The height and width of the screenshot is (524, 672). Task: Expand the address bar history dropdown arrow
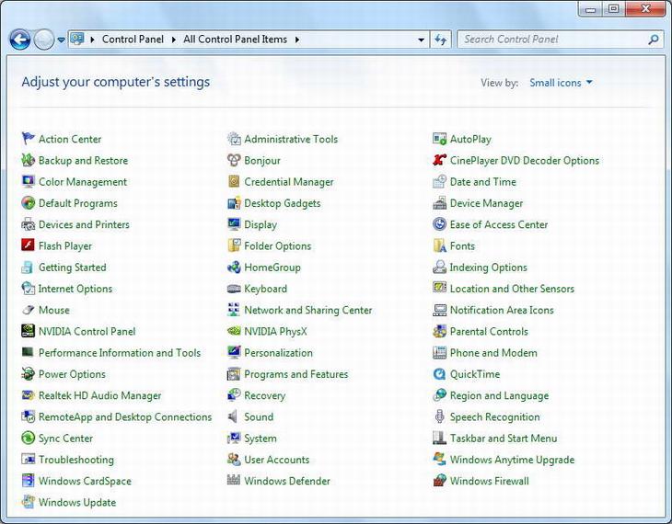(x=422, y=40)
